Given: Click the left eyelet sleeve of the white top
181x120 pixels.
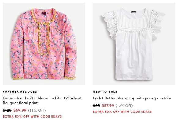Looking at the screenshot, I should (110, 25).
